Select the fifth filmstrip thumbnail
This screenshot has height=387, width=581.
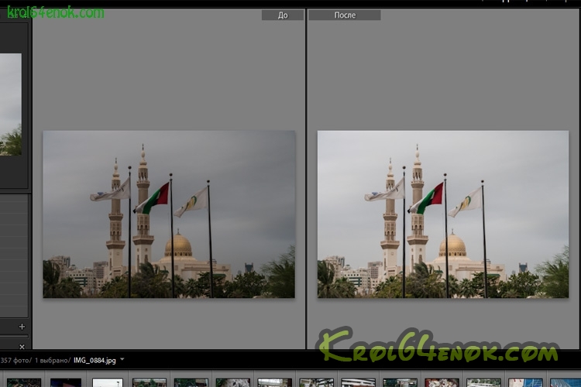point(191,382)
